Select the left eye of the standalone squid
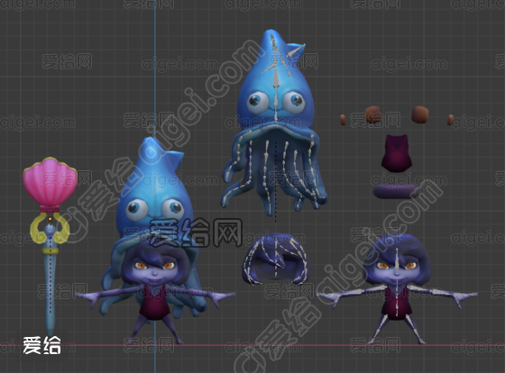The image size is (505, 373). tap(258, 102)
